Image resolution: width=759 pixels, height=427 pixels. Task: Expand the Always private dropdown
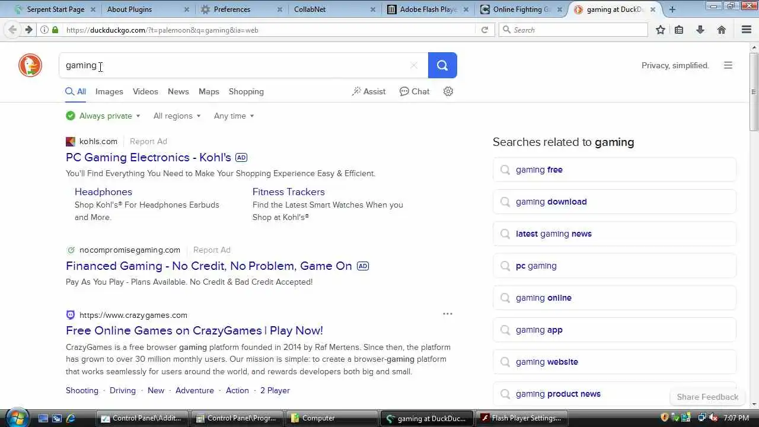[x=103, y=116]
